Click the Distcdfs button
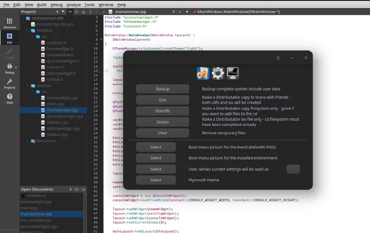Viewport: 370px width, 233px height. [163, 111]
